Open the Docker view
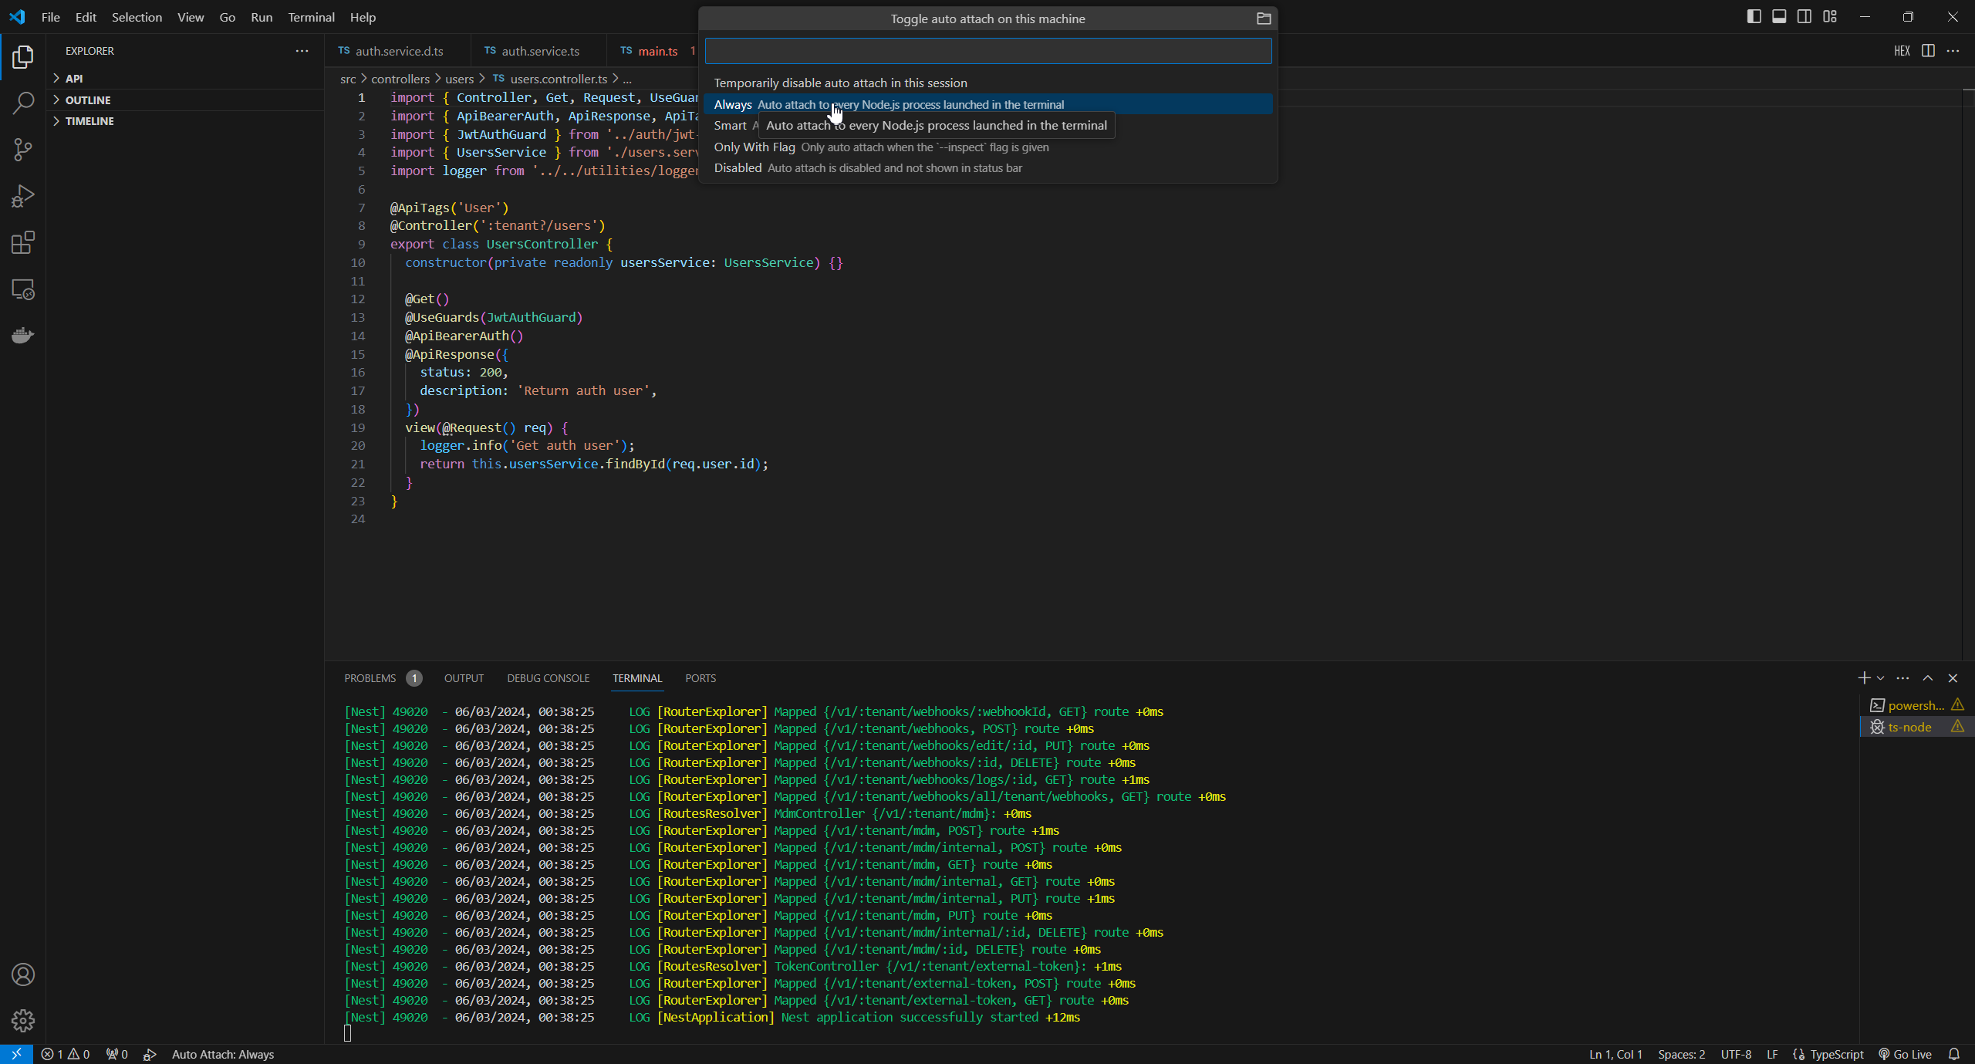Image resolution: width=1975 pixels, height=1064 pixels. pyautogui.click(x=23, y=336)
